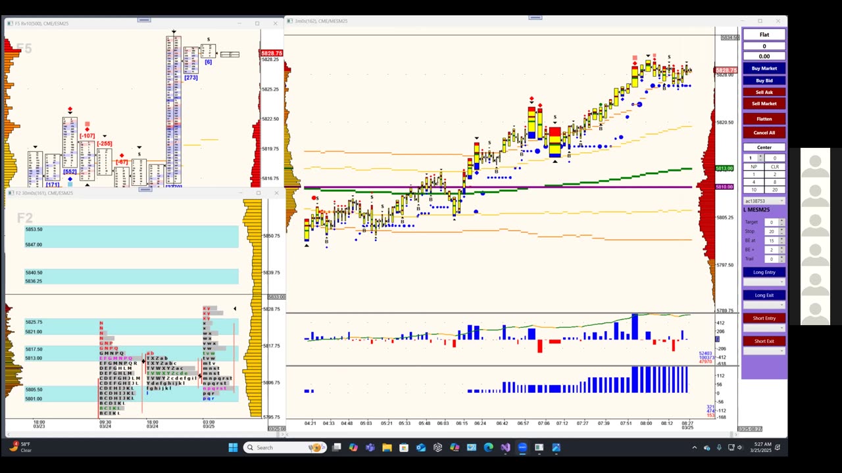Click the Sell Ask button
This screenshot has height=473, width=842.
pyautogui.click(x=764, y=92)
